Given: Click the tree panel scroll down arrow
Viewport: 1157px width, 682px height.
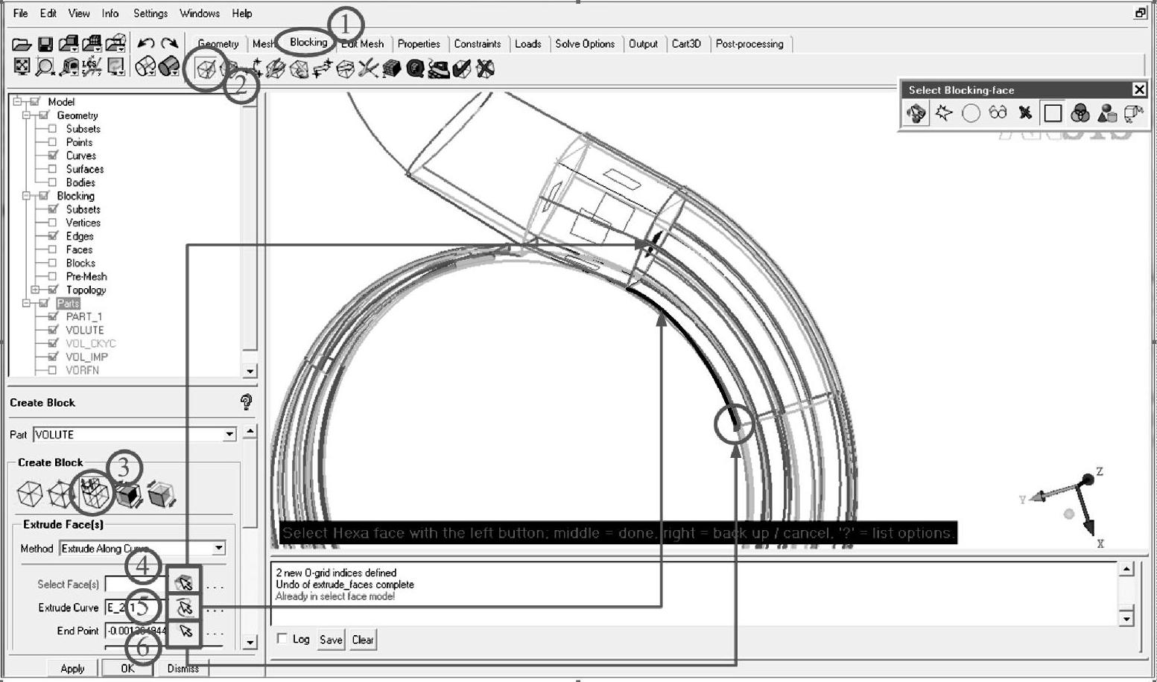Looking at the screenshot, I should click(x=250, y=371).
